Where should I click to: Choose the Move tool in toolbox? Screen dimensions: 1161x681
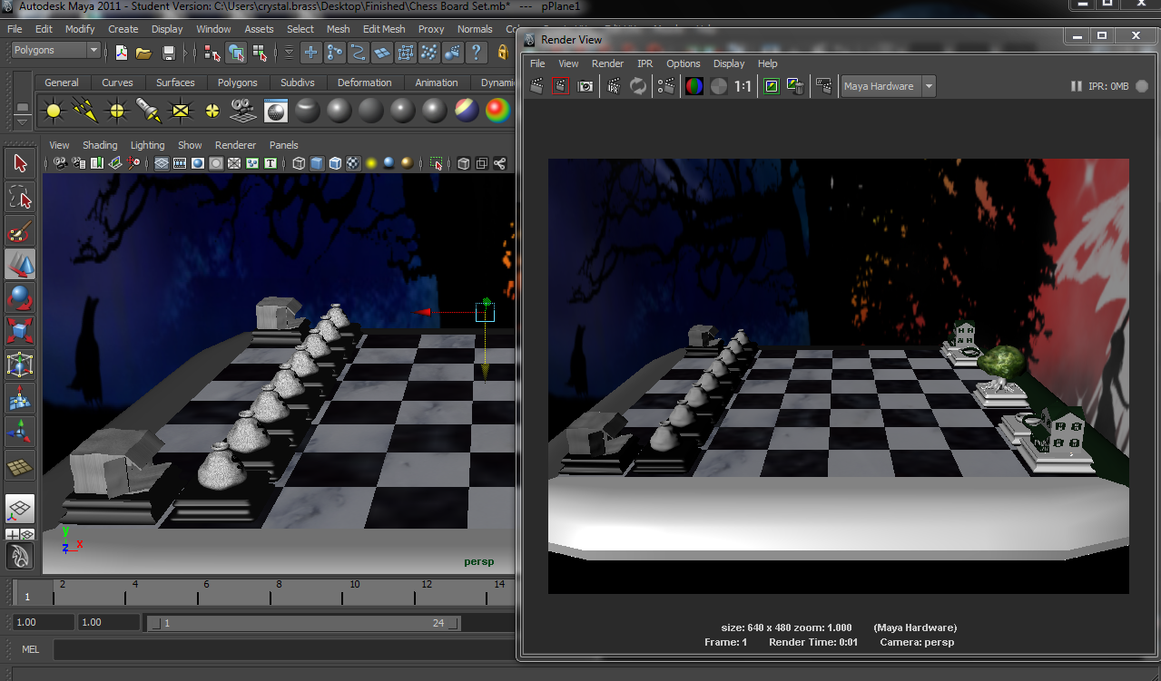point(20,264)
